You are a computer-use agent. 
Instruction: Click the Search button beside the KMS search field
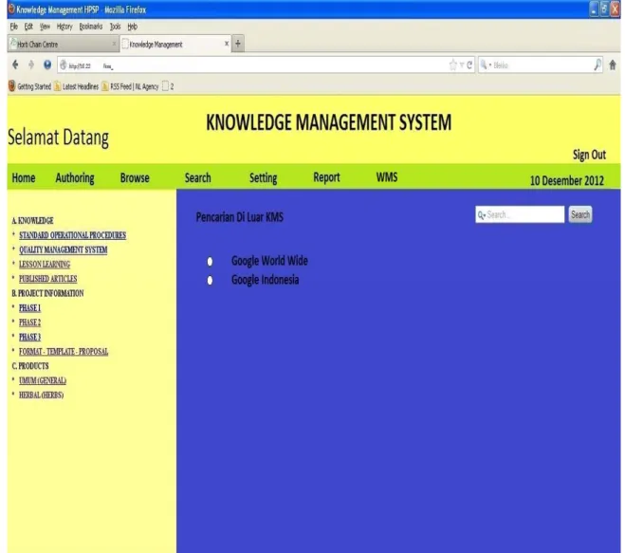pos(580,214)
